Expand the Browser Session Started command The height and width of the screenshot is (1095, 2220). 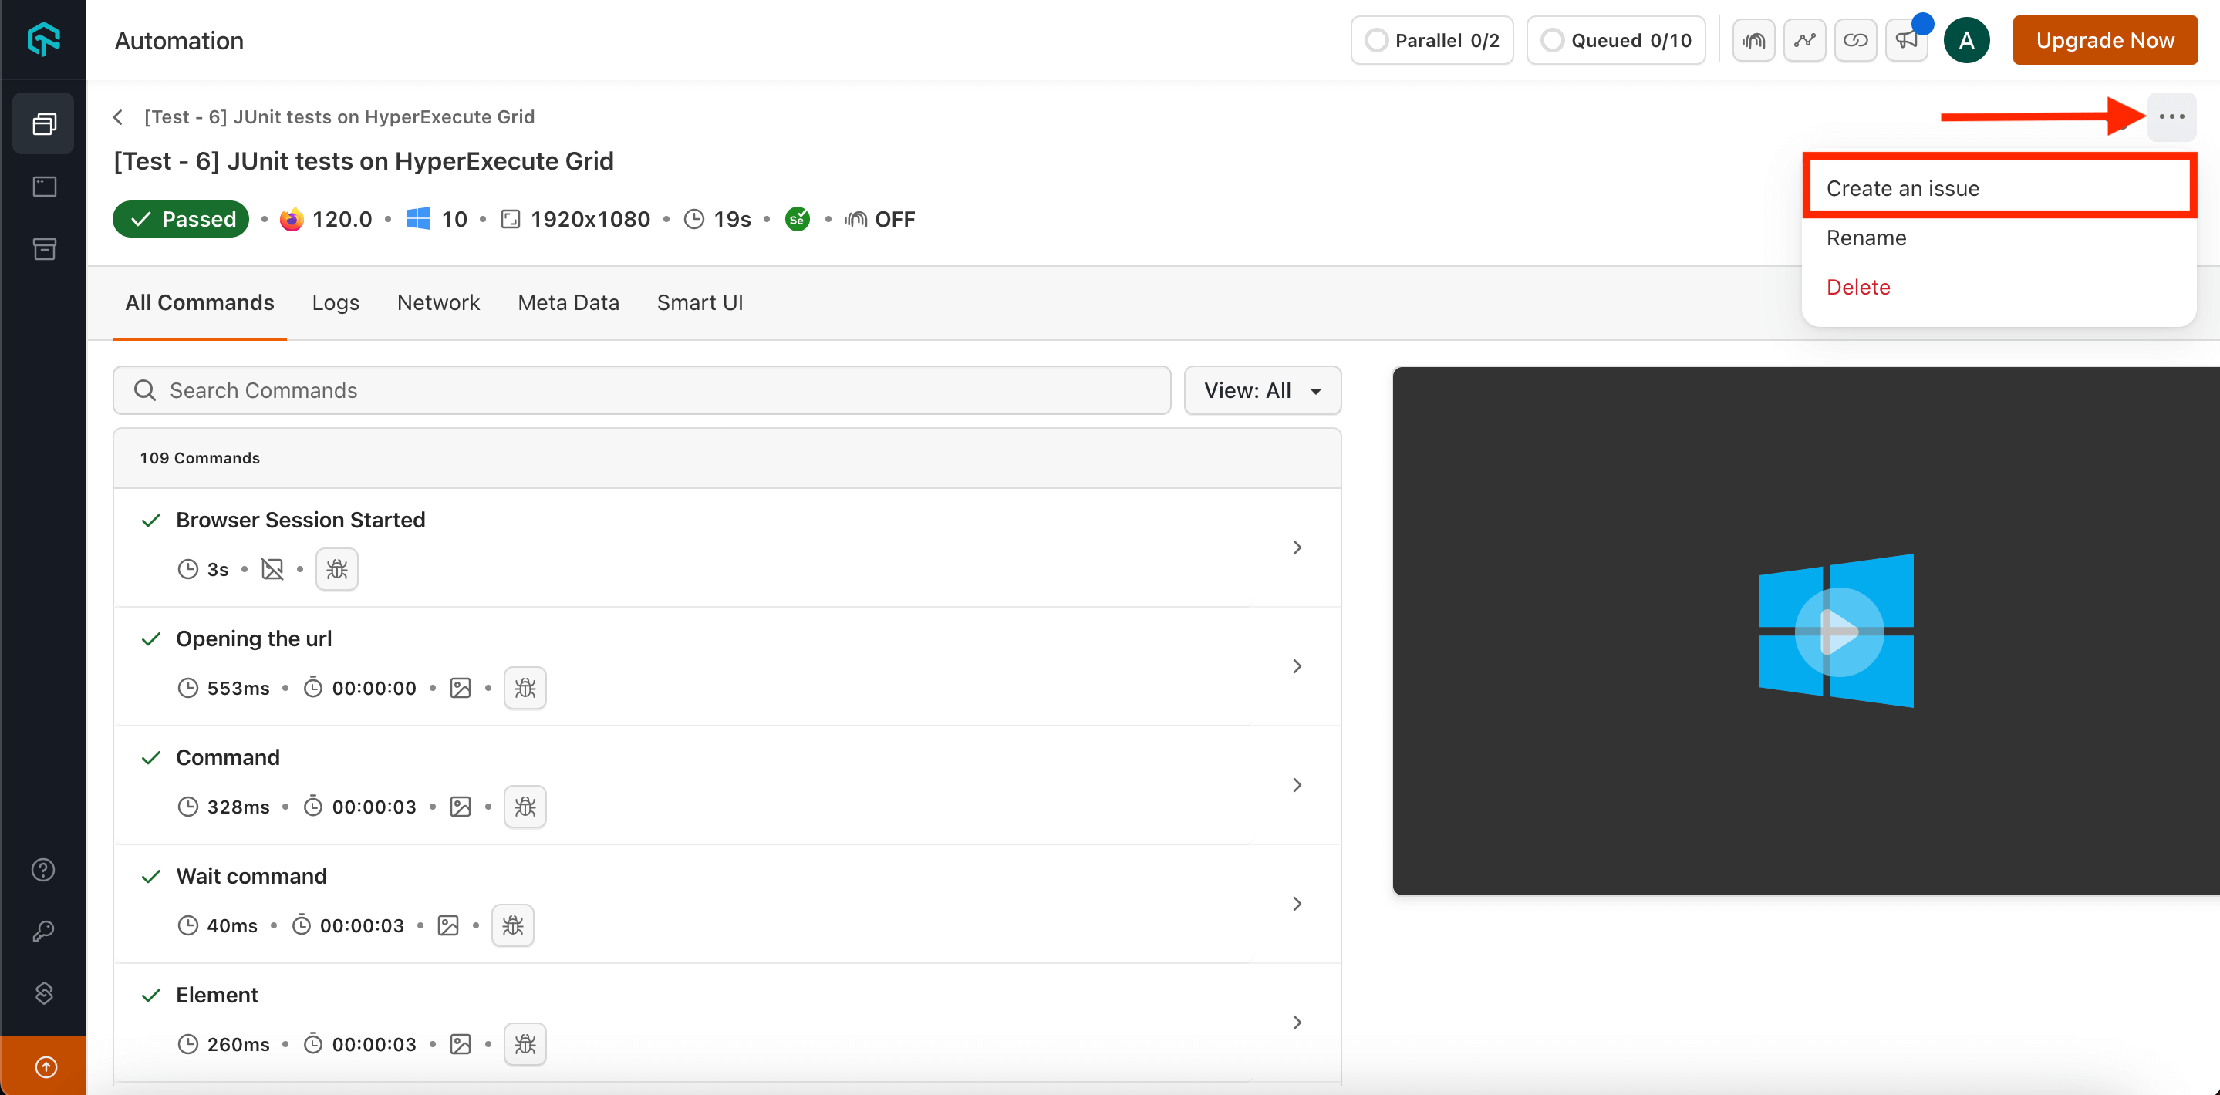point(1297,547)
